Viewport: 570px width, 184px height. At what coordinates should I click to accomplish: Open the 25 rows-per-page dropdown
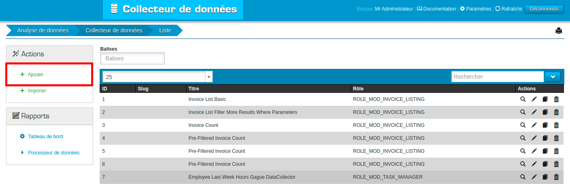(157, 77)
